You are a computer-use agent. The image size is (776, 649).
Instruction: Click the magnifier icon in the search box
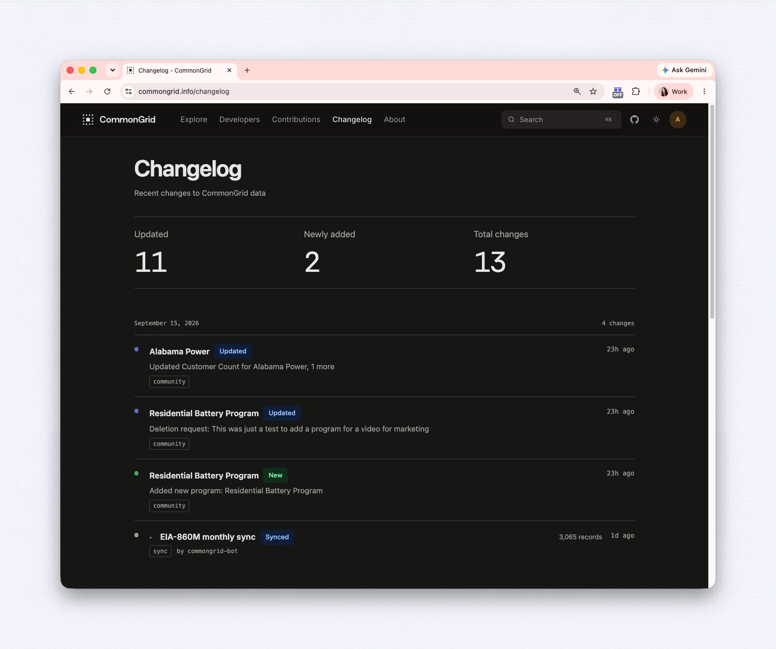pos(512,120)
